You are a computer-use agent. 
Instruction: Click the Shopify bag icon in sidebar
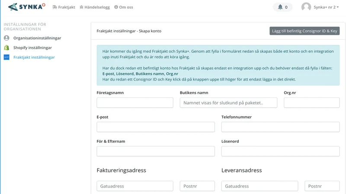click(6, 47)
